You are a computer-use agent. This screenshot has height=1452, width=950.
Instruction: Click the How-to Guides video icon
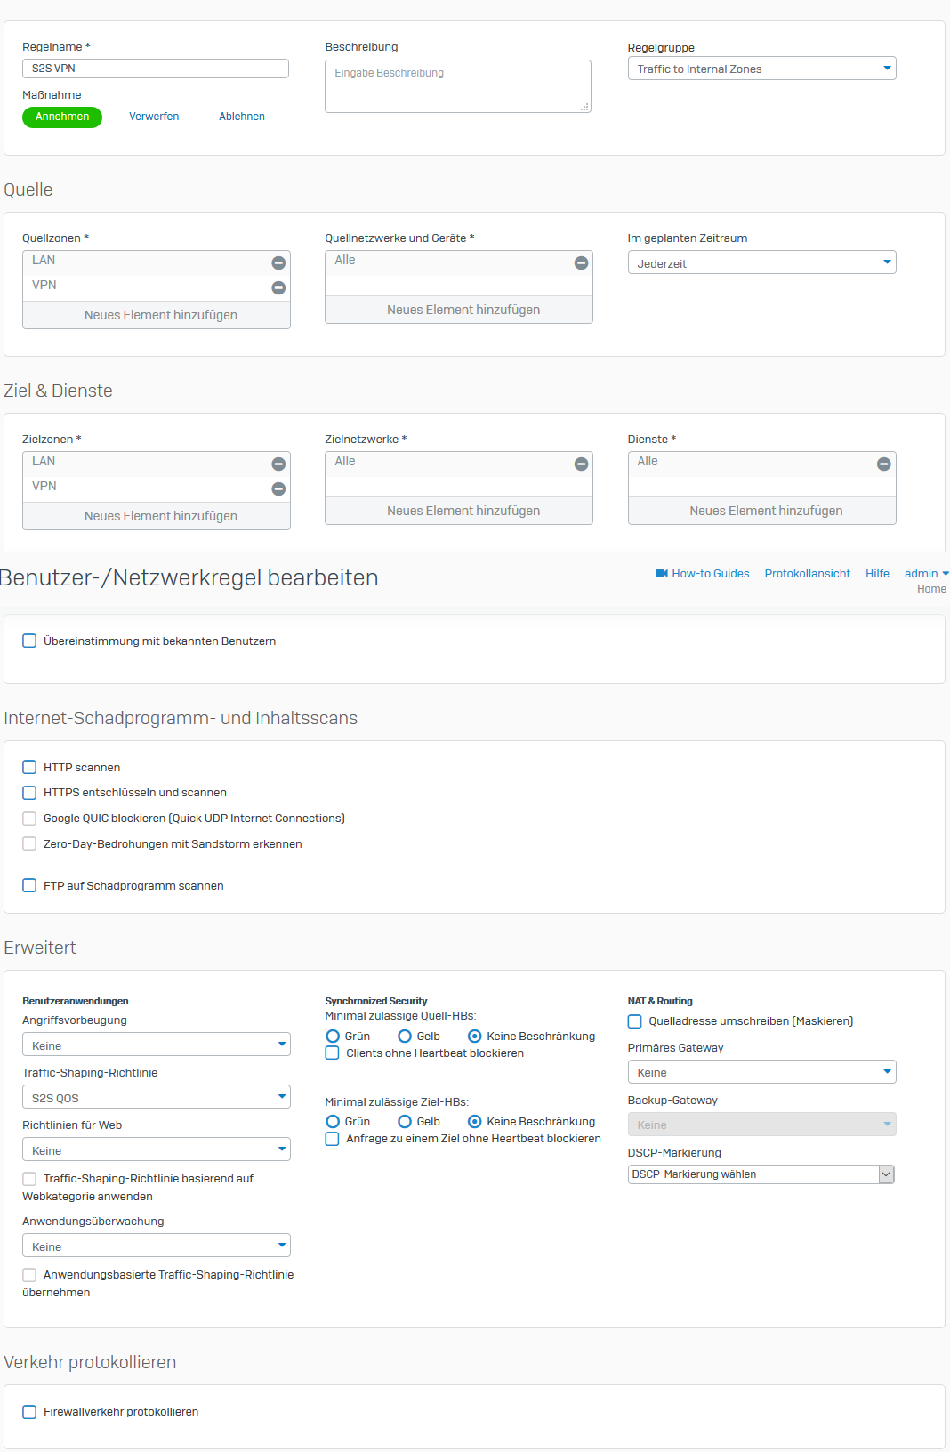(x=662, y=574)
